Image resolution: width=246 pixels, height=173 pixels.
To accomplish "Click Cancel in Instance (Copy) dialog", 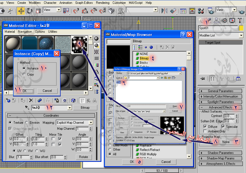I will point(47,91).
